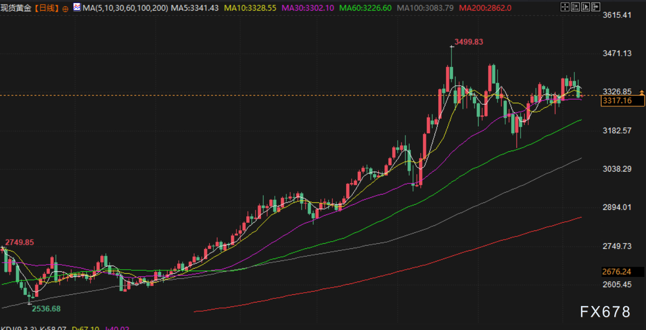
Task: Click the 3038.29 axis price
Action: click(x=617, y=169)
